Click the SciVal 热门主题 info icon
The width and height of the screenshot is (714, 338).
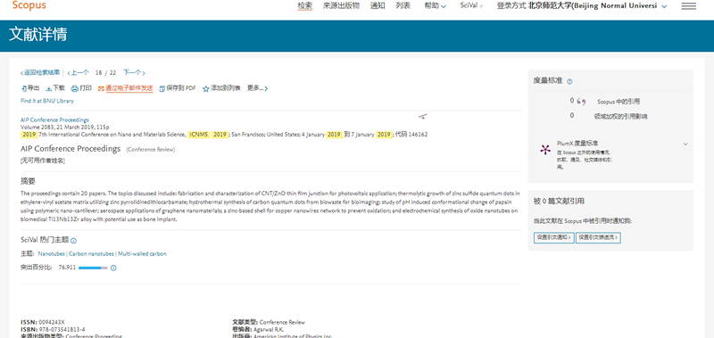(x=73, y=241)
